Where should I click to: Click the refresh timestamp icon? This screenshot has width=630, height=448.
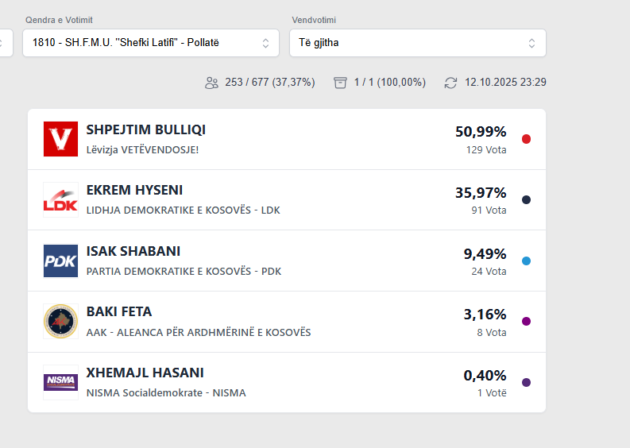click(x=451, y=83)
